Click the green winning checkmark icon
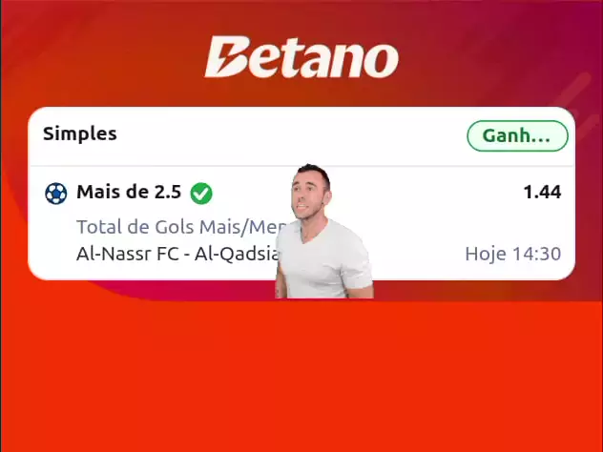This screenshot has width=603, height=452. point(201,193)
